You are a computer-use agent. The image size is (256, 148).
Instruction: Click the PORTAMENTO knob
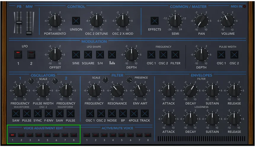tap(55, 21)
